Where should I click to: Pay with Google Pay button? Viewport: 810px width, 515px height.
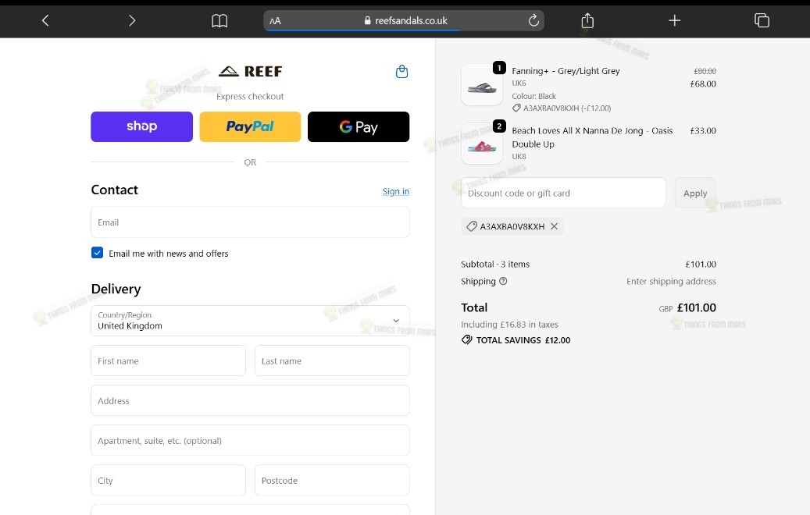click(x=359, y=126)
